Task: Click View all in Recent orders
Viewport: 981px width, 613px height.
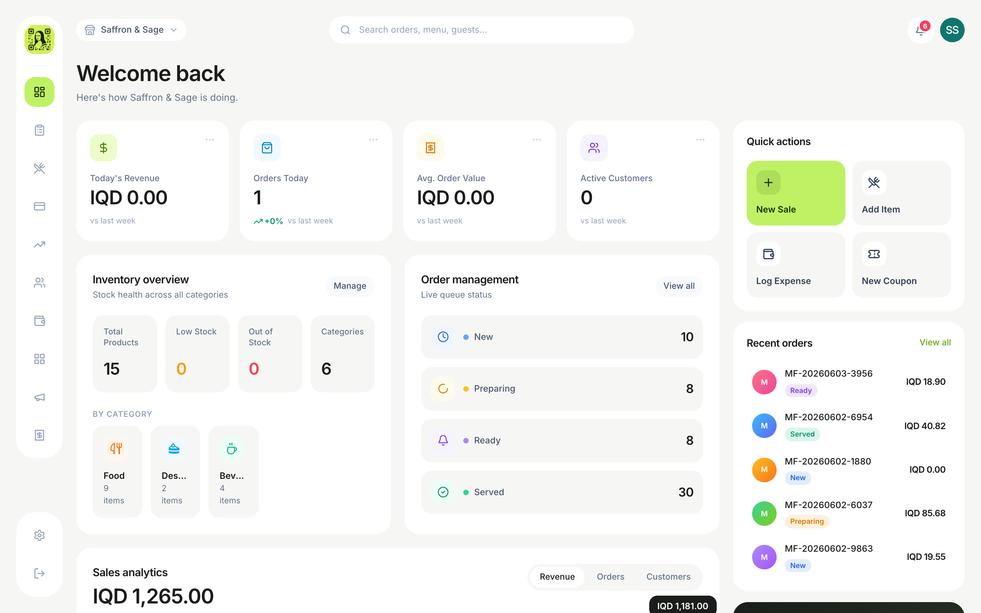Action: tap(935, 343)
